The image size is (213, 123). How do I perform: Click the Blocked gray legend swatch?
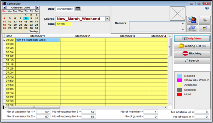click(179, 90)
